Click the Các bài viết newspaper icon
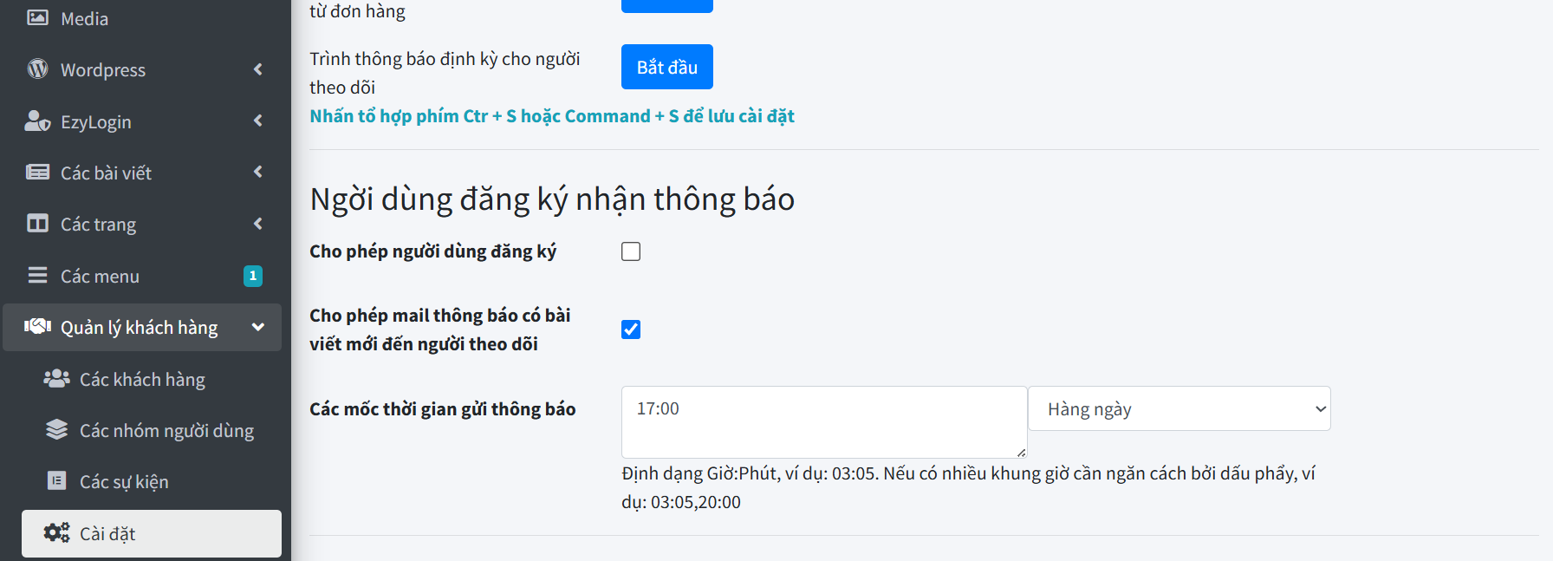 click(x=37, y=172)
